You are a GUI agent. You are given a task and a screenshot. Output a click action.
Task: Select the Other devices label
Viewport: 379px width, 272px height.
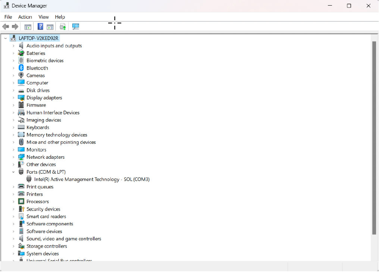[41, 164]
